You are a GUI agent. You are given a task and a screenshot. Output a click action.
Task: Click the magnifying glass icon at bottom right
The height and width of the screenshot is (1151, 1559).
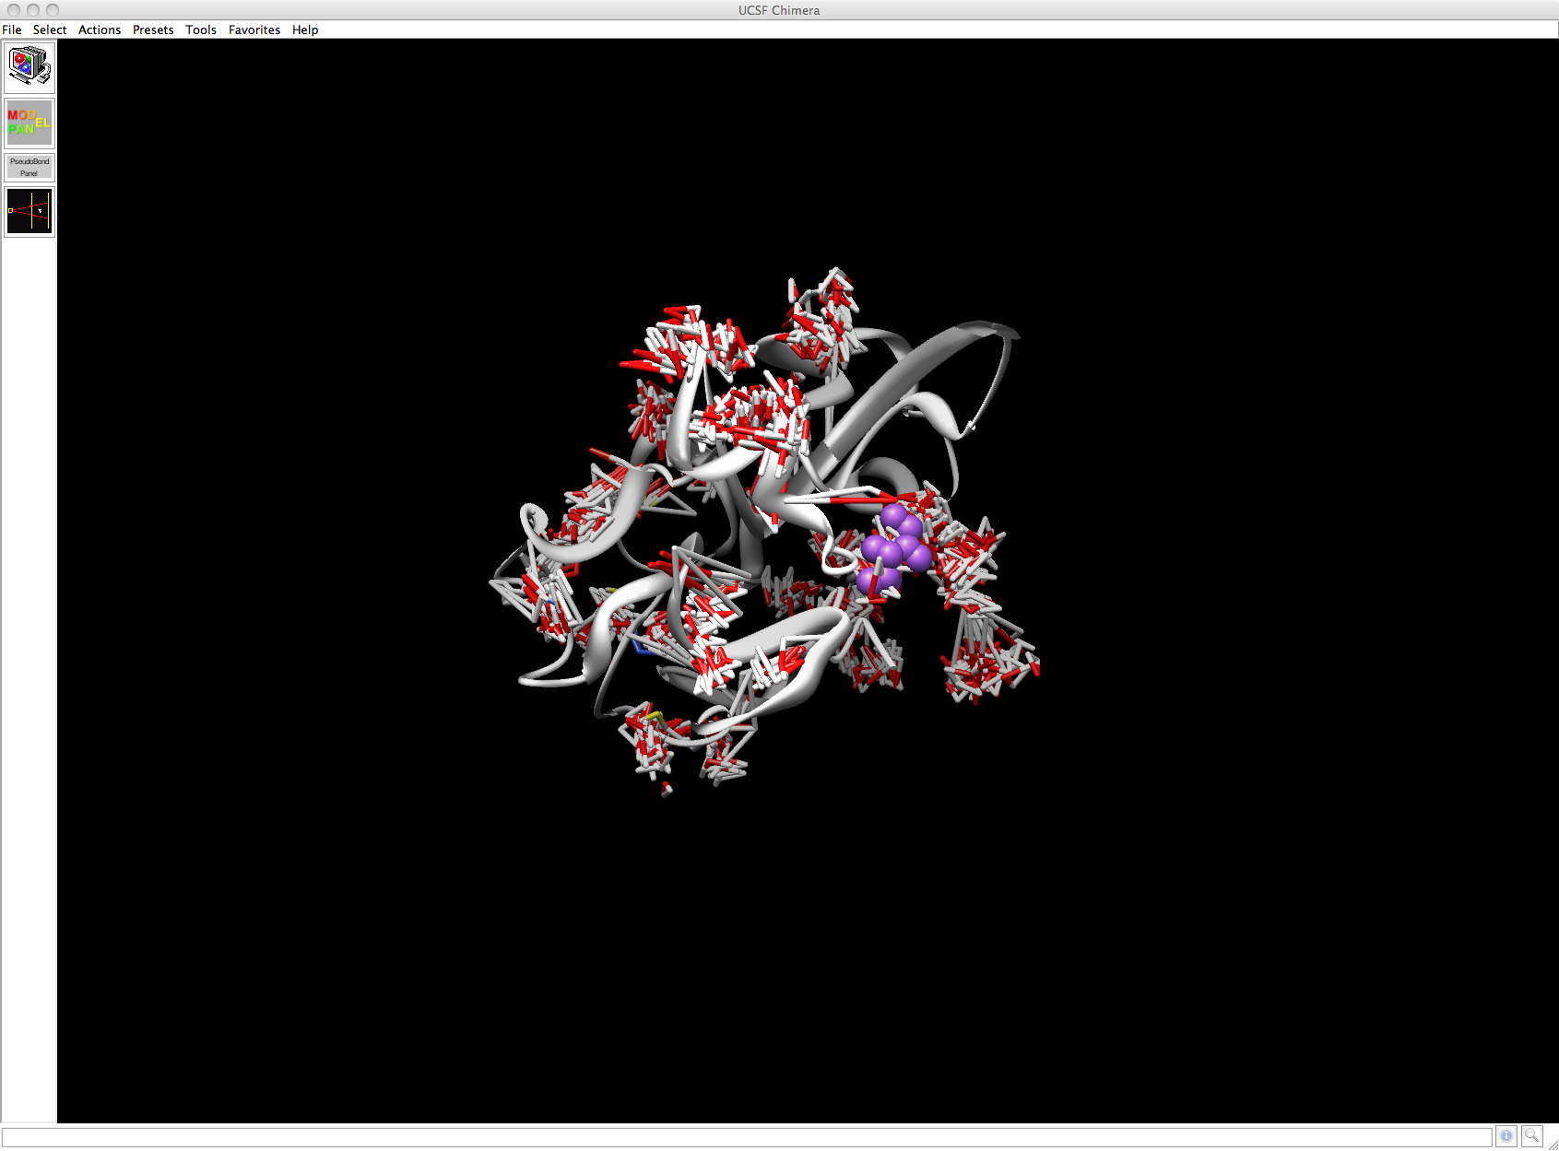(x=1531, y=1136)
